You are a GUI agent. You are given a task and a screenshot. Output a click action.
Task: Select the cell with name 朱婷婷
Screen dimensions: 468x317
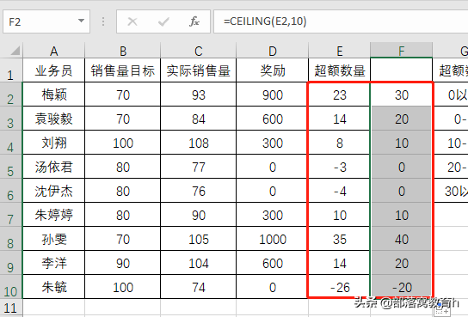[x=53, y=215]
